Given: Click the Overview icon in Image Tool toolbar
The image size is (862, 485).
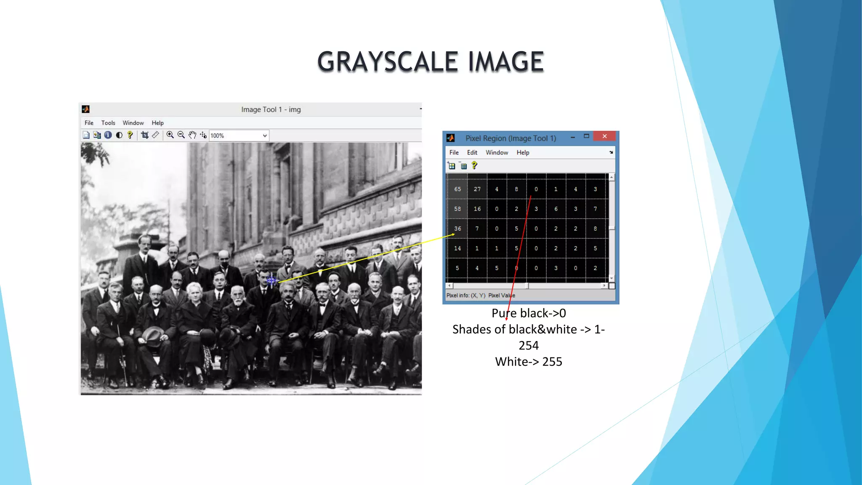Looking at the screenshot, I should coord(86,135).
